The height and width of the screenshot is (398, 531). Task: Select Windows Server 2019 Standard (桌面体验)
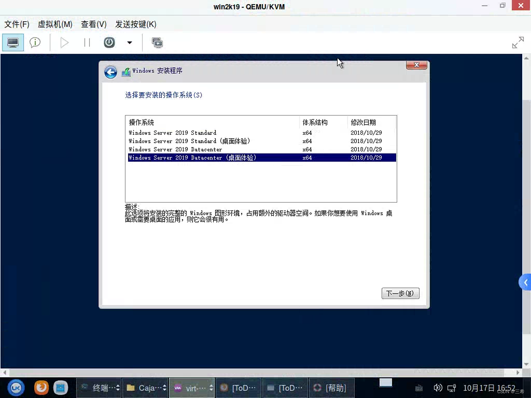click(x=262, y=141)
